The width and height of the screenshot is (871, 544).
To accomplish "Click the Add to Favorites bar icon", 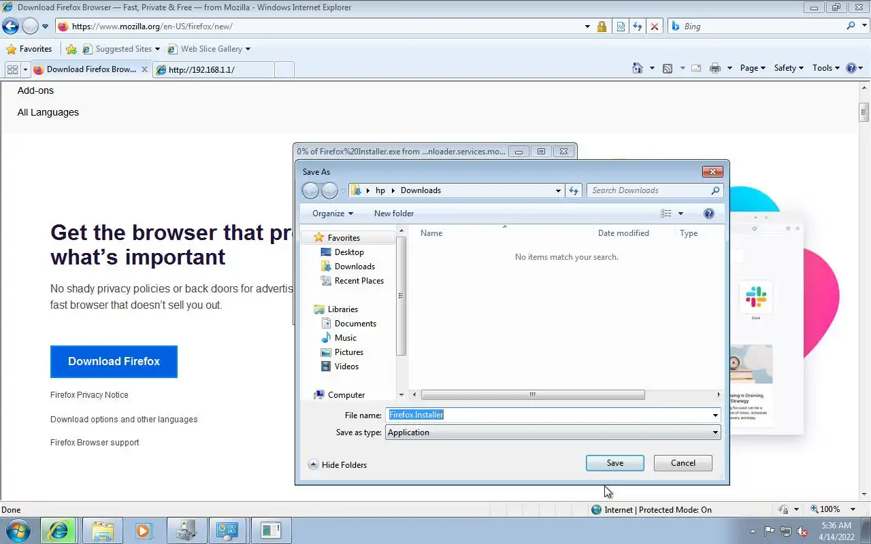I will pyautogui.click(x=71, y=49).
